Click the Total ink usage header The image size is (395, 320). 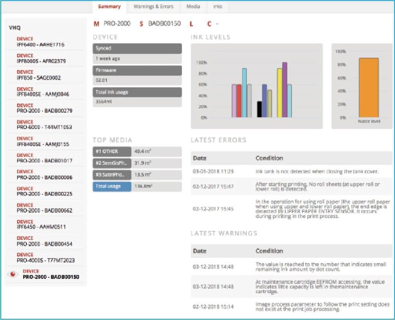[x=137, y=92]
